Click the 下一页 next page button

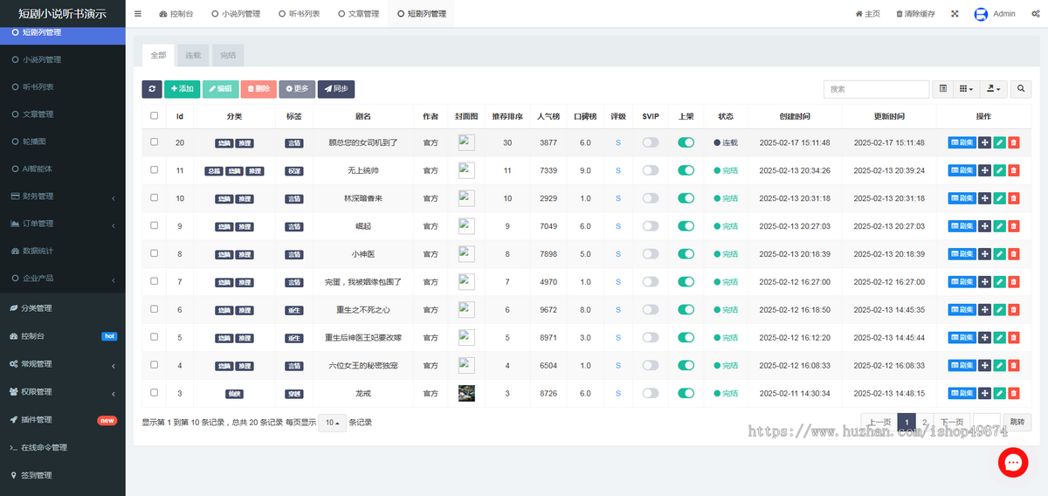(x=952, y=423)
